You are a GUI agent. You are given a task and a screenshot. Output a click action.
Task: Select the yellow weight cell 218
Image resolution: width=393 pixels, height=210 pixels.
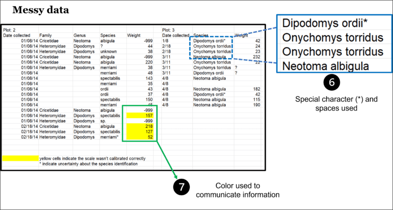(x=140, y=126)
